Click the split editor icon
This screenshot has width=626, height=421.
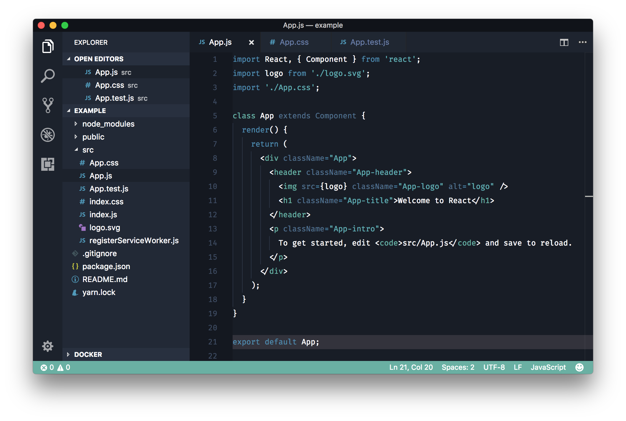[x=564, y=42]
